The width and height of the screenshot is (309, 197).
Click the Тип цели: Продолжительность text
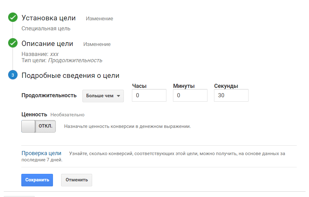[62, 60]
